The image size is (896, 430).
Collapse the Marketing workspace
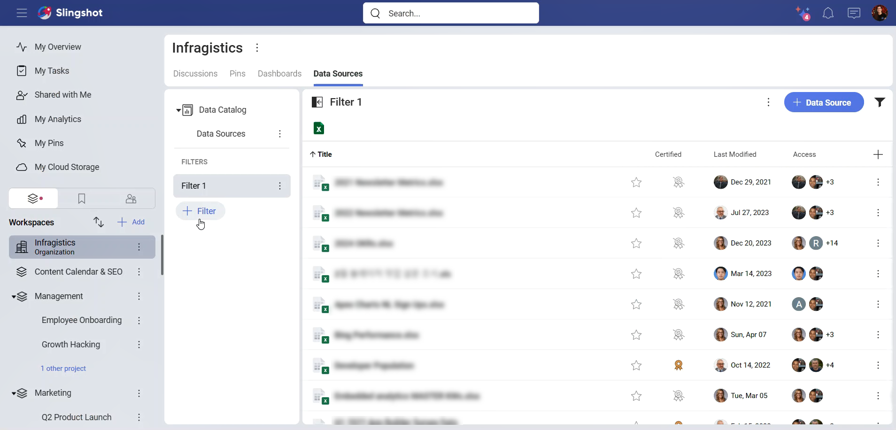14,393
